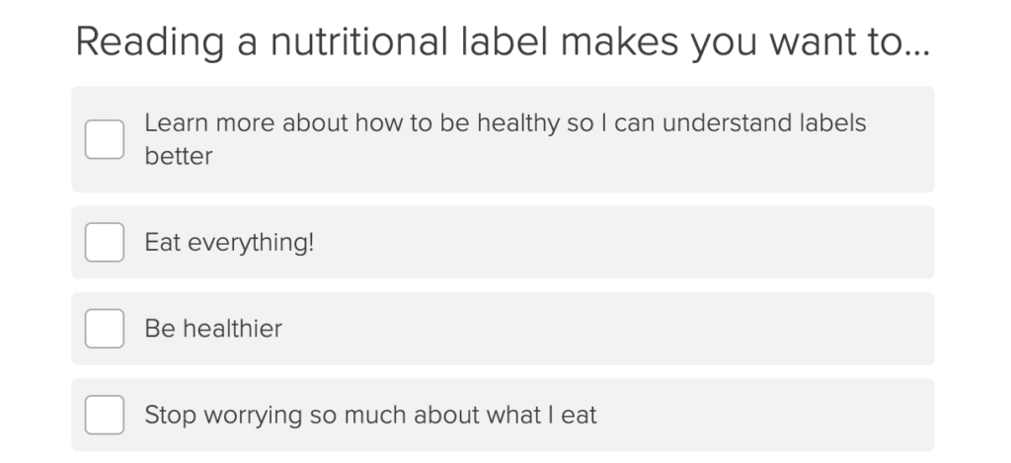Click blank area of the 'Be healthier' row

(606, 329)
